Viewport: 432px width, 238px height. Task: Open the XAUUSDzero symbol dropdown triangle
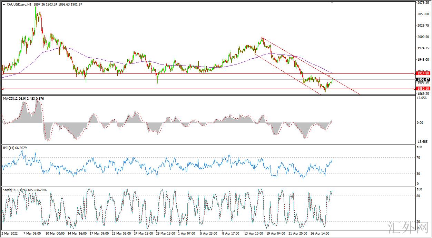(x=4, y=4)
